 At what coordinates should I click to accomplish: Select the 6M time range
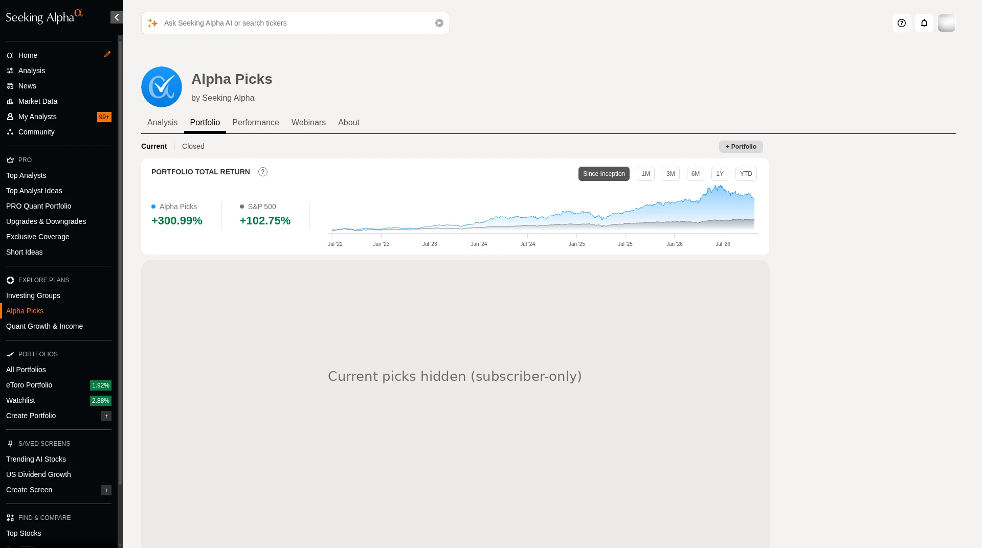(x=696, y=174)
